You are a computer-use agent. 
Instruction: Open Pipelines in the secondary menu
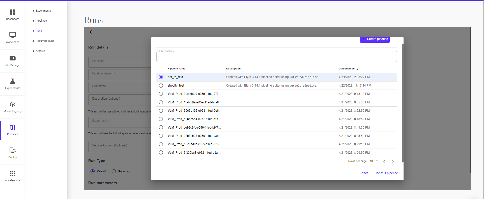click(41, 21)
